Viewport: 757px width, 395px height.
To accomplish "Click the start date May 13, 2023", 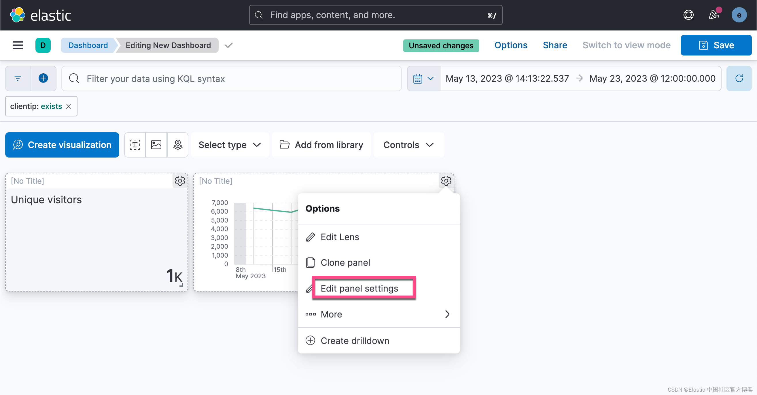I will pyautogui.click(x=507, y=78).
